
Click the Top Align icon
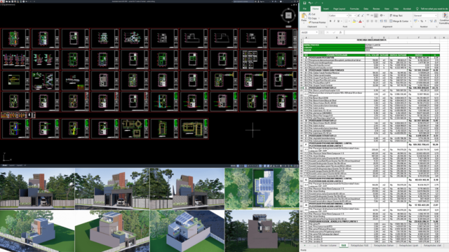(368, 15)
